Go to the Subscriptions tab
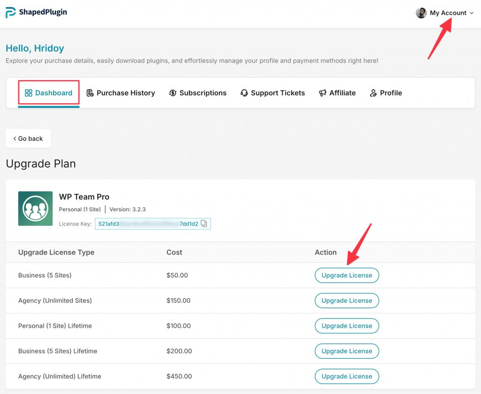The height and width of the screenshot is (394, 481). pos(198,93)
